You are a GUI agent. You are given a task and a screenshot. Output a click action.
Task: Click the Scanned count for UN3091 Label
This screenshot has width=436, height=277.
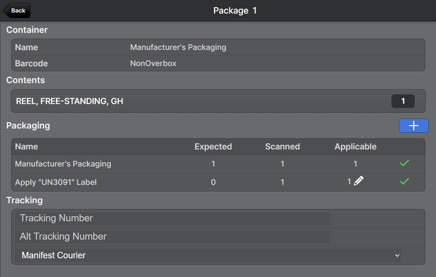click(x=282, y=182)
